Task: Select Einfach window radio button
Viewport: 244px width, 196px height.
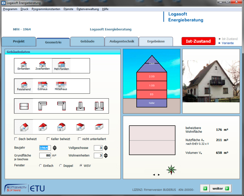Action: coord(41,166)
